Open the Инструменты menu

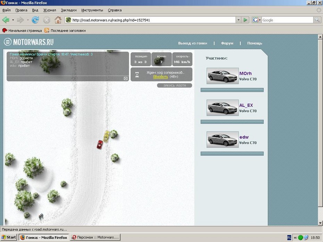(92, 10)
